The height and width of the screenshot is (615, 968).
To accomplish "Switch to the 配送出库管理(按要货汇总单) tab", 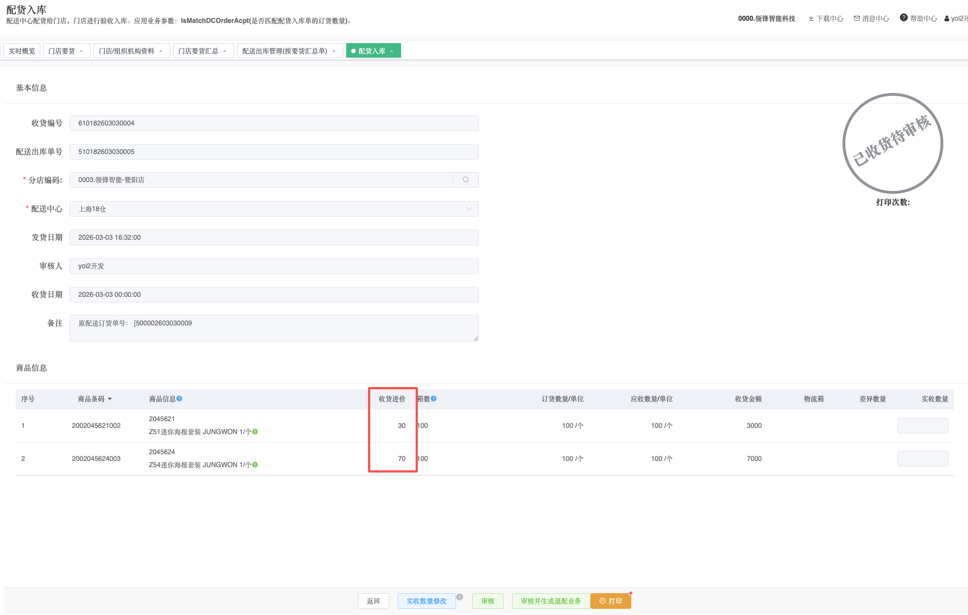I will 285,51.
